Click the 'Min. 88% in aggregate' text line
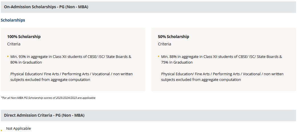 pos(222,57)
